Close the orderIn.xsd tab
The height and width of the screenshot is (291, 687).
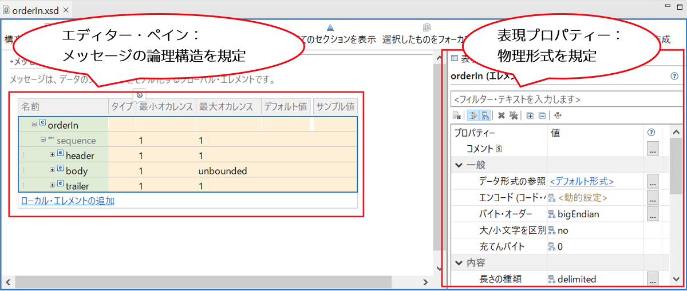coord(65,10)
